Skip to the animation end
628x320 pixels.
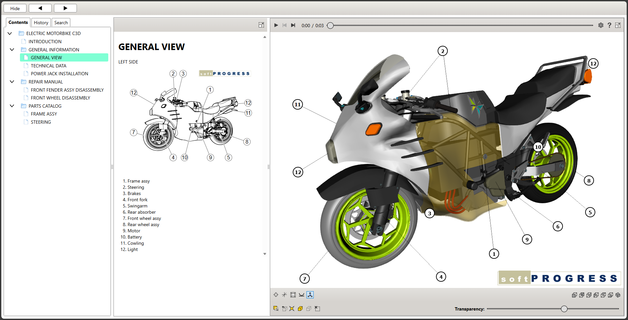click(x=293, y=25)
